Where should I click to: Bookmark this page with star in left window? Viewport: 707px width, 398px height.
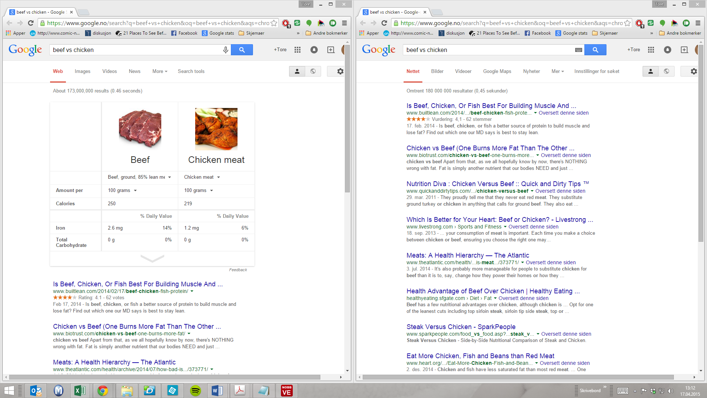(274, 23)
